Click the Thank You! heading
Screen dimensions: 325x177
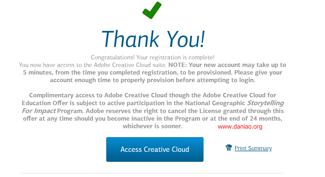(153, 39)
